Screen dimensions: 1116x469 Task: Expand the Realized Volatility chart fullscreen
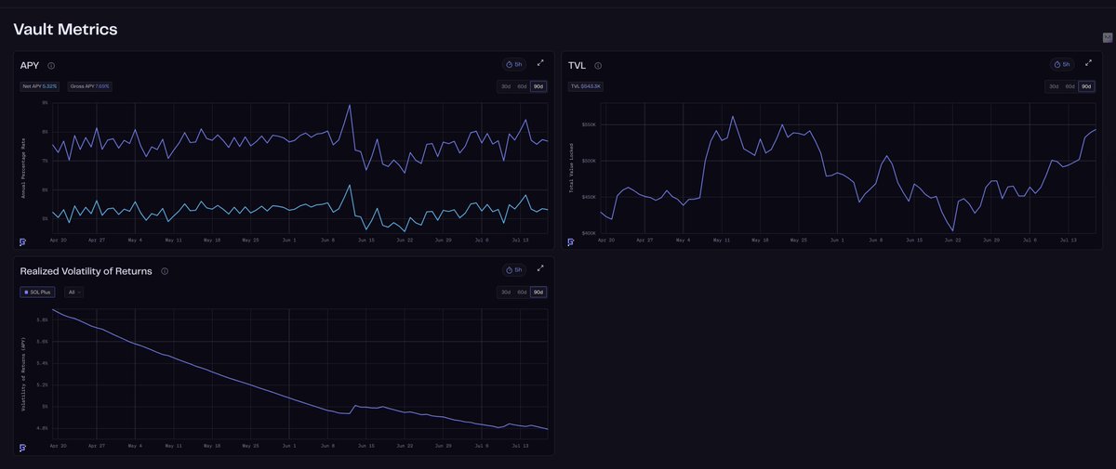[540, 269]
